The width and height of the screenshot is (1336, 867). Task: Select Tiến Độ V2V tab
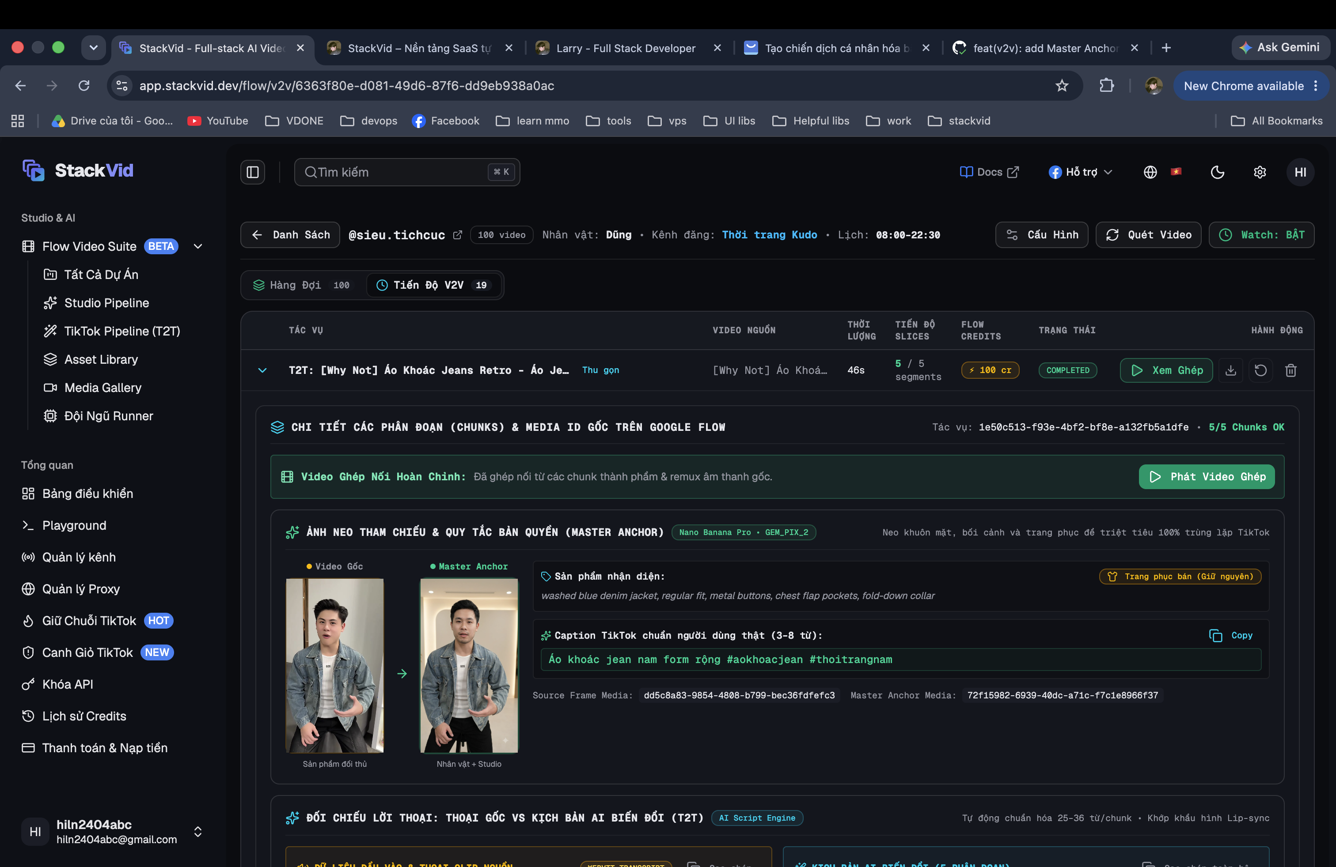click(x=433, y=286)
